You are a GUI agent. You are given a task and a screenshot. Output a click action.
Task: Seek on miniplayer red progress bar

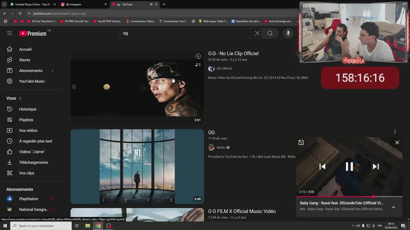pyautogui.click(x=349, y=196)
